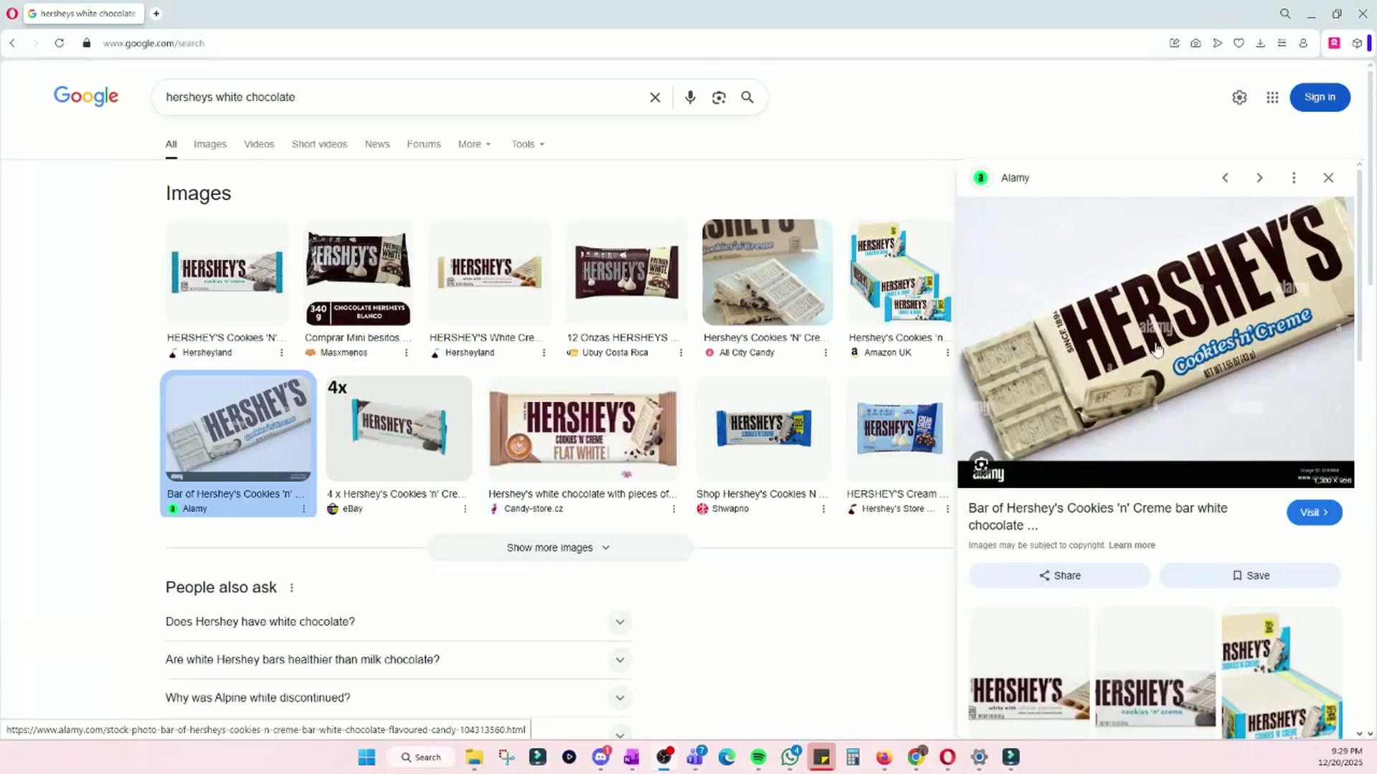The height and width of the screenshot is (774, 1377).
Task: Expand "Are white Hershey bars healthier" question
Action: click(x=399, y=660)
